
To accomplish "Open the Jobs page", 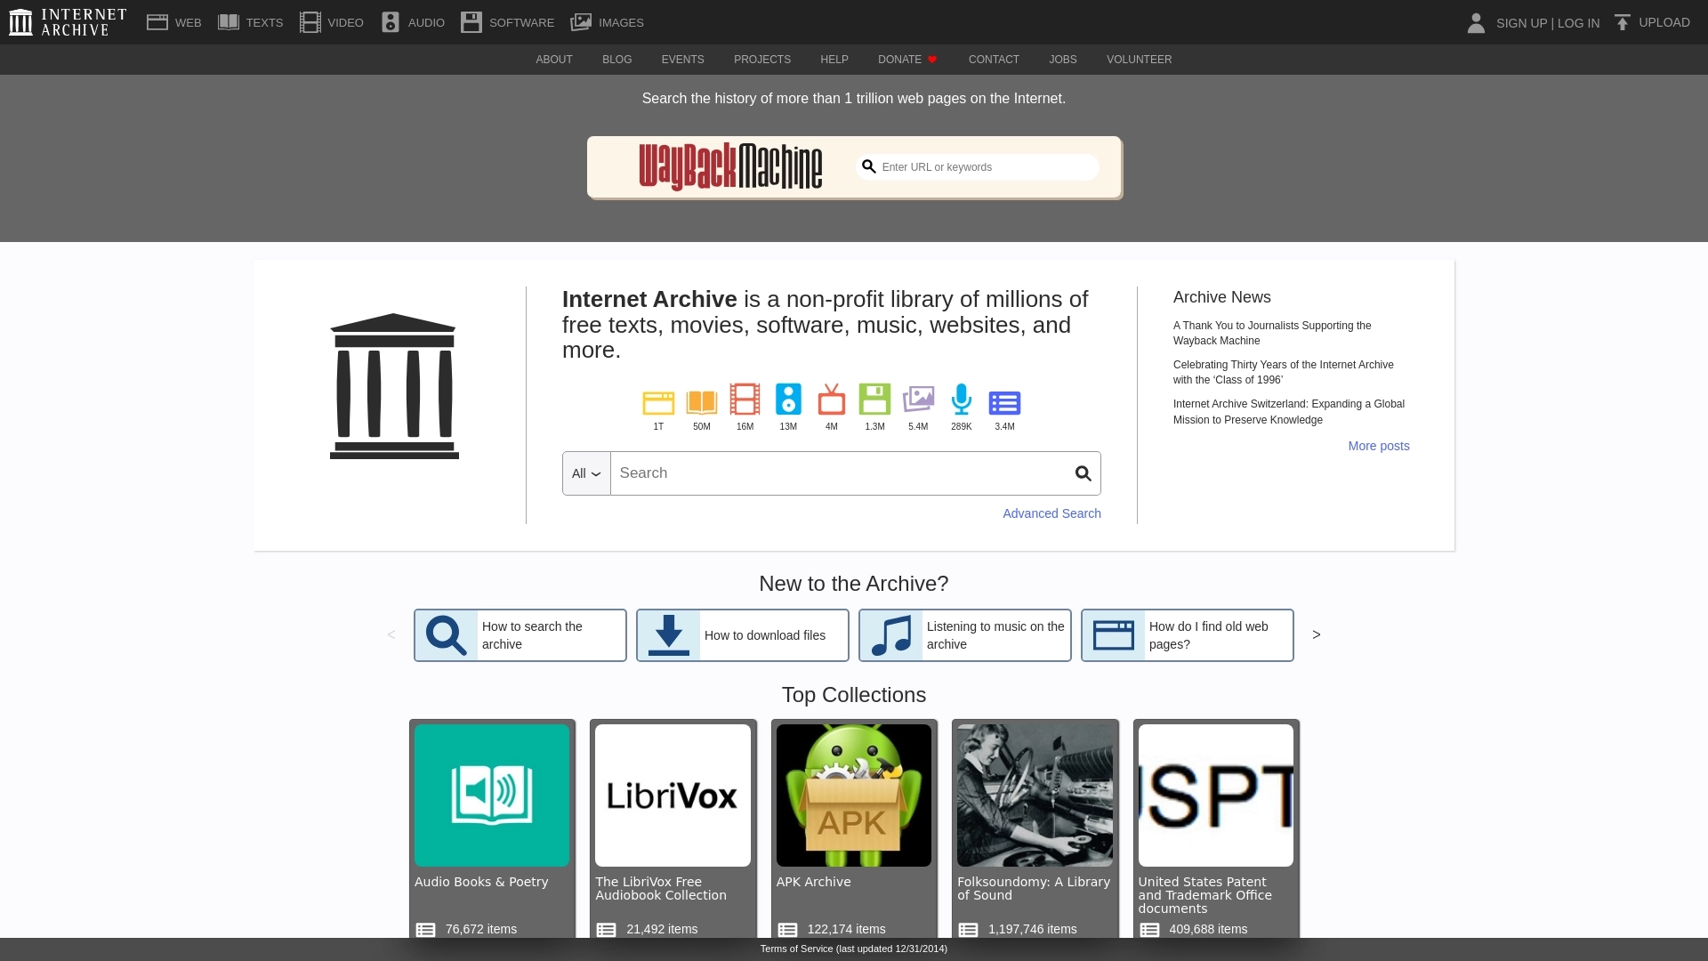I will point(1063,60).
